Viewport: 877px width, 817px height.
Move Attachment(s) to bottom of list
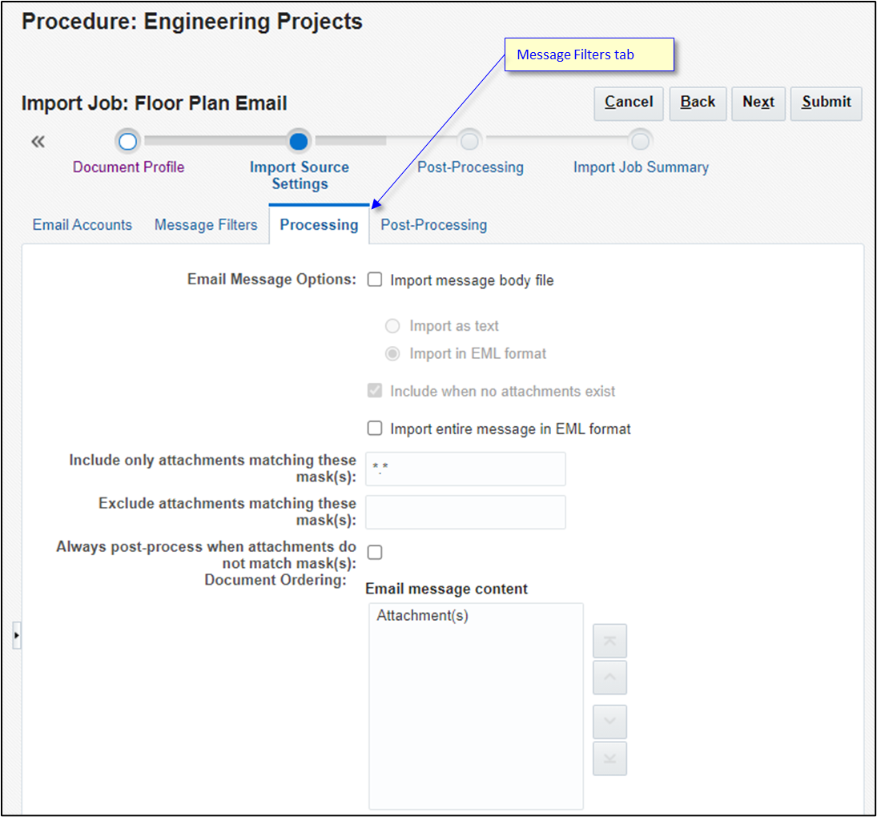point(609,759)
